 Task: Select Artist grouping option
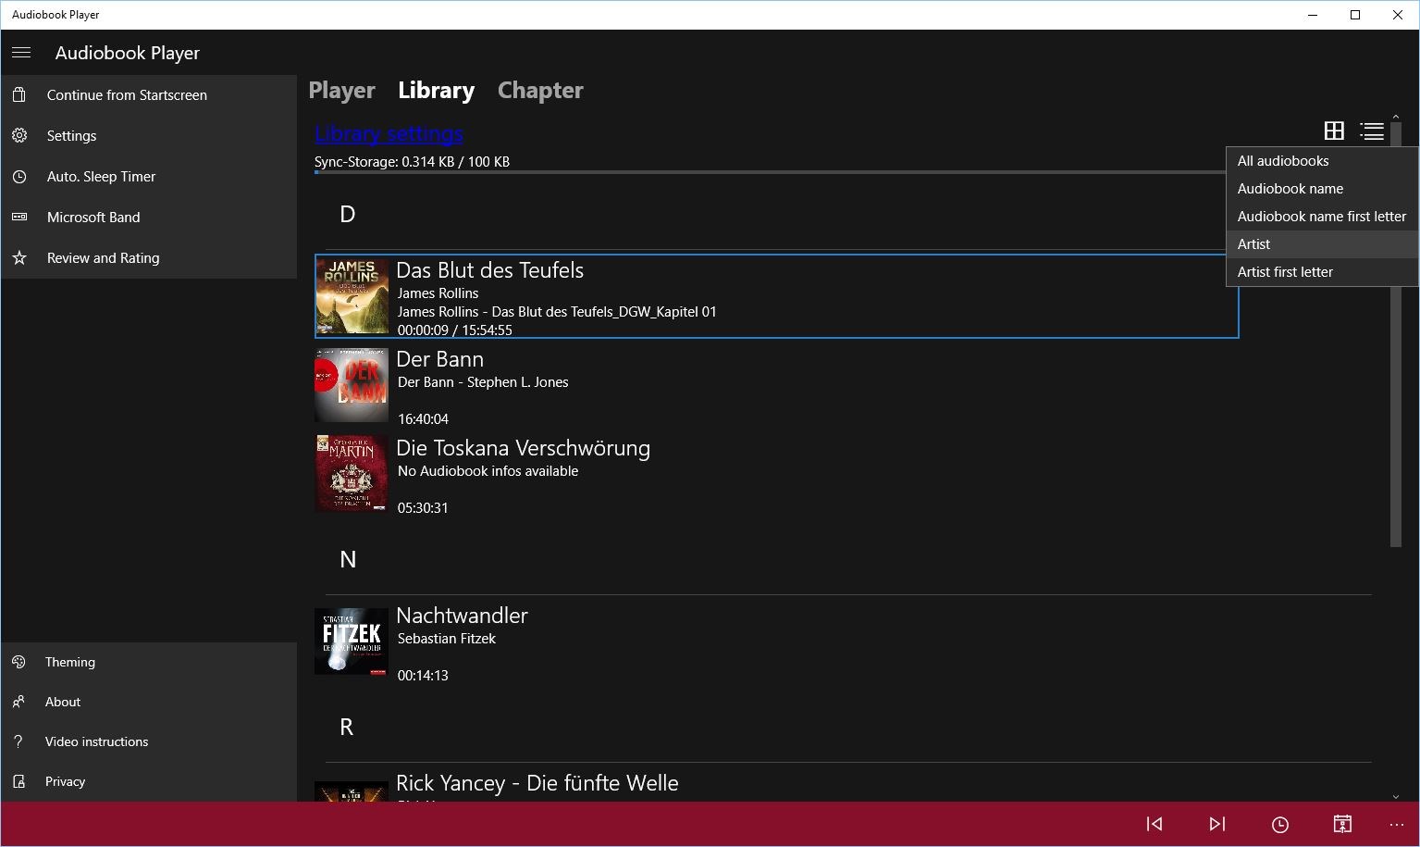pos(1253,243)
